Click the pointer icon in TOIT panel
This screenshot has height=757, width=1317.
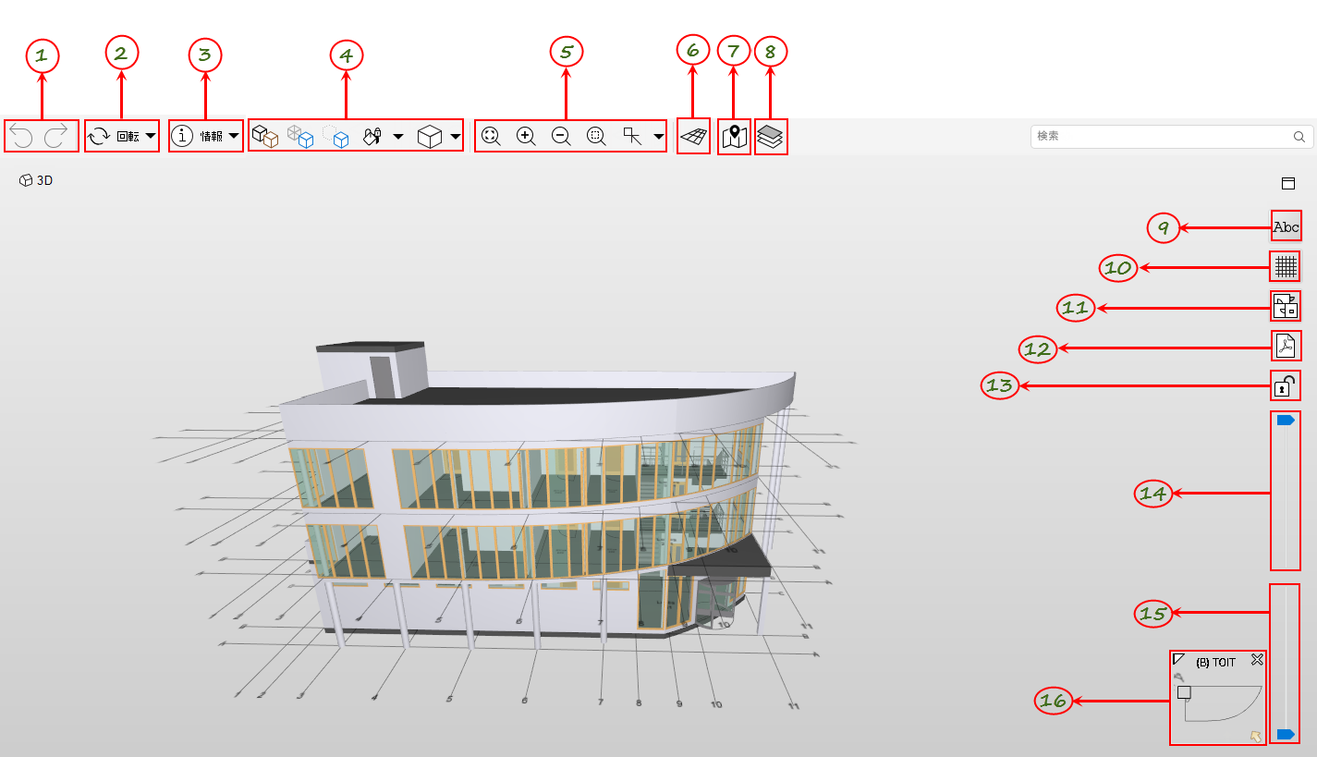(1255, 736)
